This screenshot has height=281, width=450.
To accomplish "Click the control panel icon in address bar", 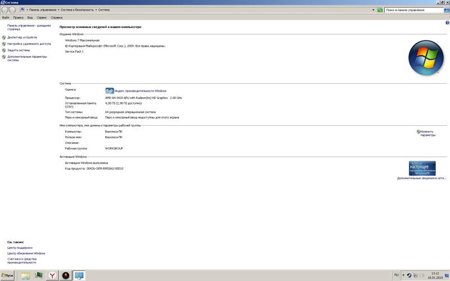I will (22, 10).
